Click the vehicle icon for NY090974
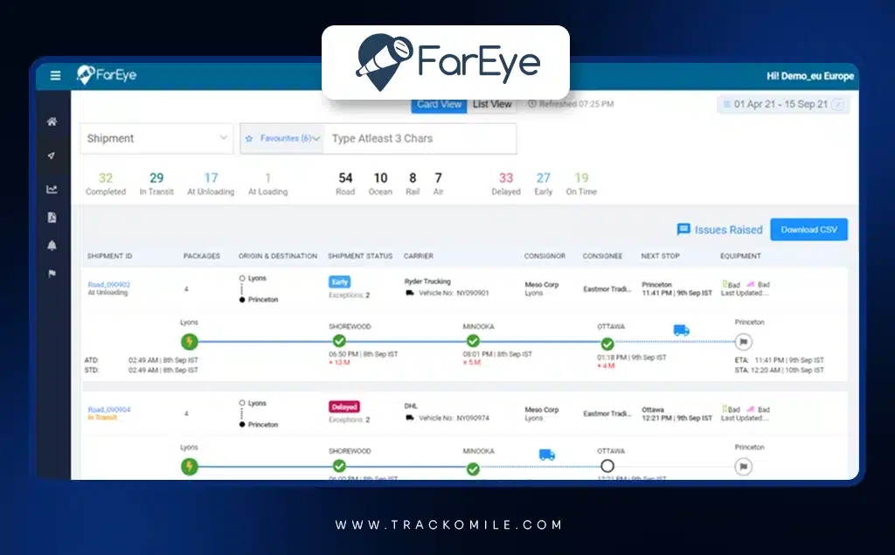This screenshot has width=895, height=555. click(410, 418)
